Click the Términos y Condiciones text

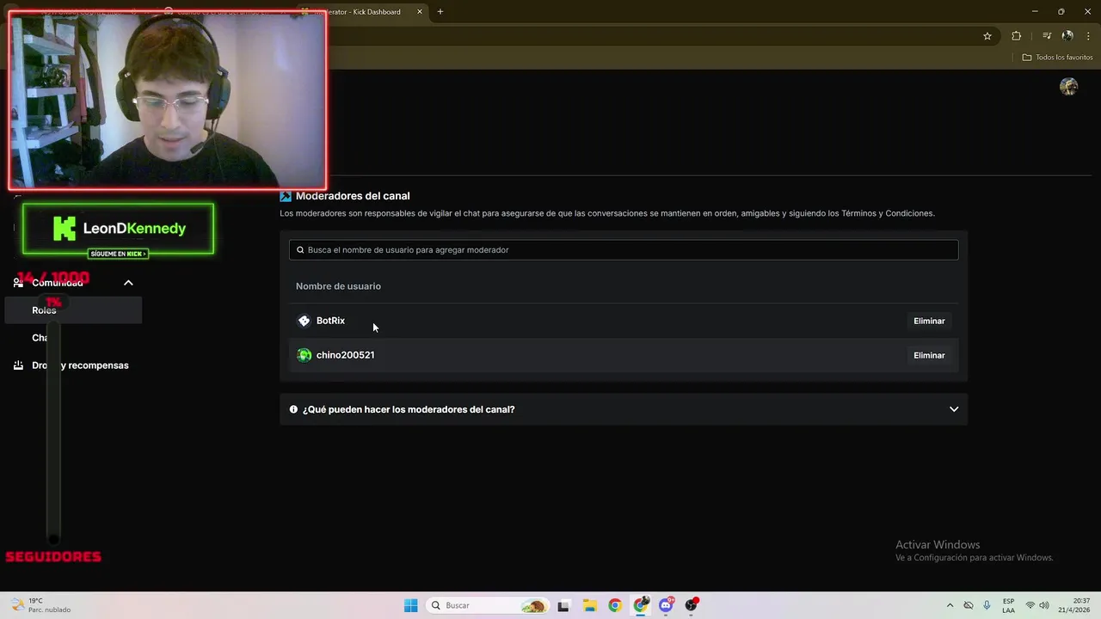[887, 213]
